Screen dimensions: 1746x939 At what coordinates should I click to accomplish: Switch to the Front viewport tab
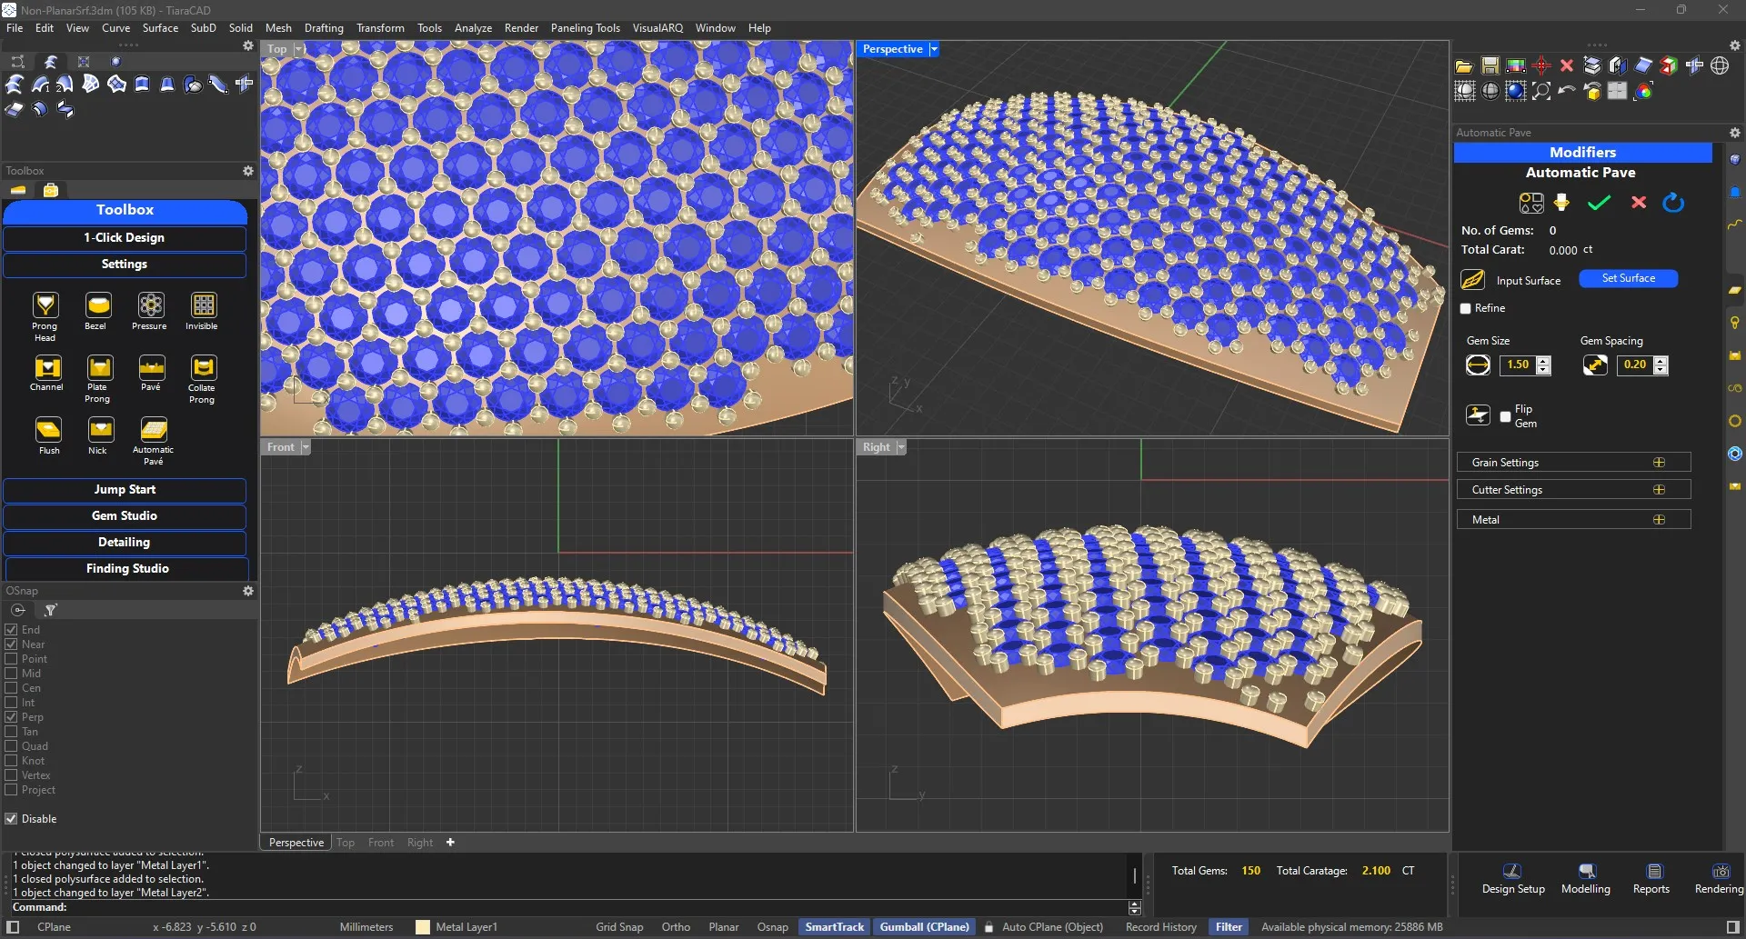point(380,843)
